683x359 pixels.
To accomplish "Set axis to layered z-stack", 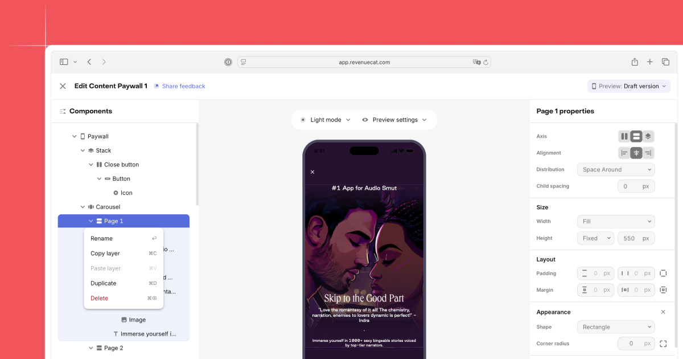I will (x=648, y=136).
